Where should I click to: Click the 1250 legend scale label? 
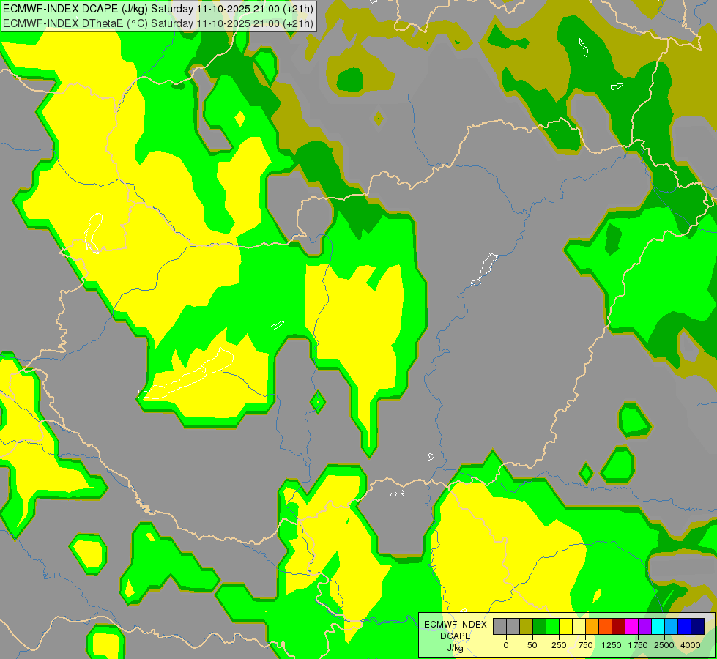(612, 645)
